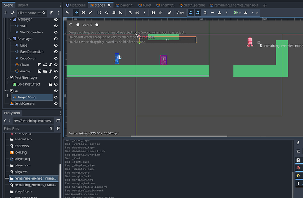Toggle visibility of SimpleGauge node

(x=56, y=97)
